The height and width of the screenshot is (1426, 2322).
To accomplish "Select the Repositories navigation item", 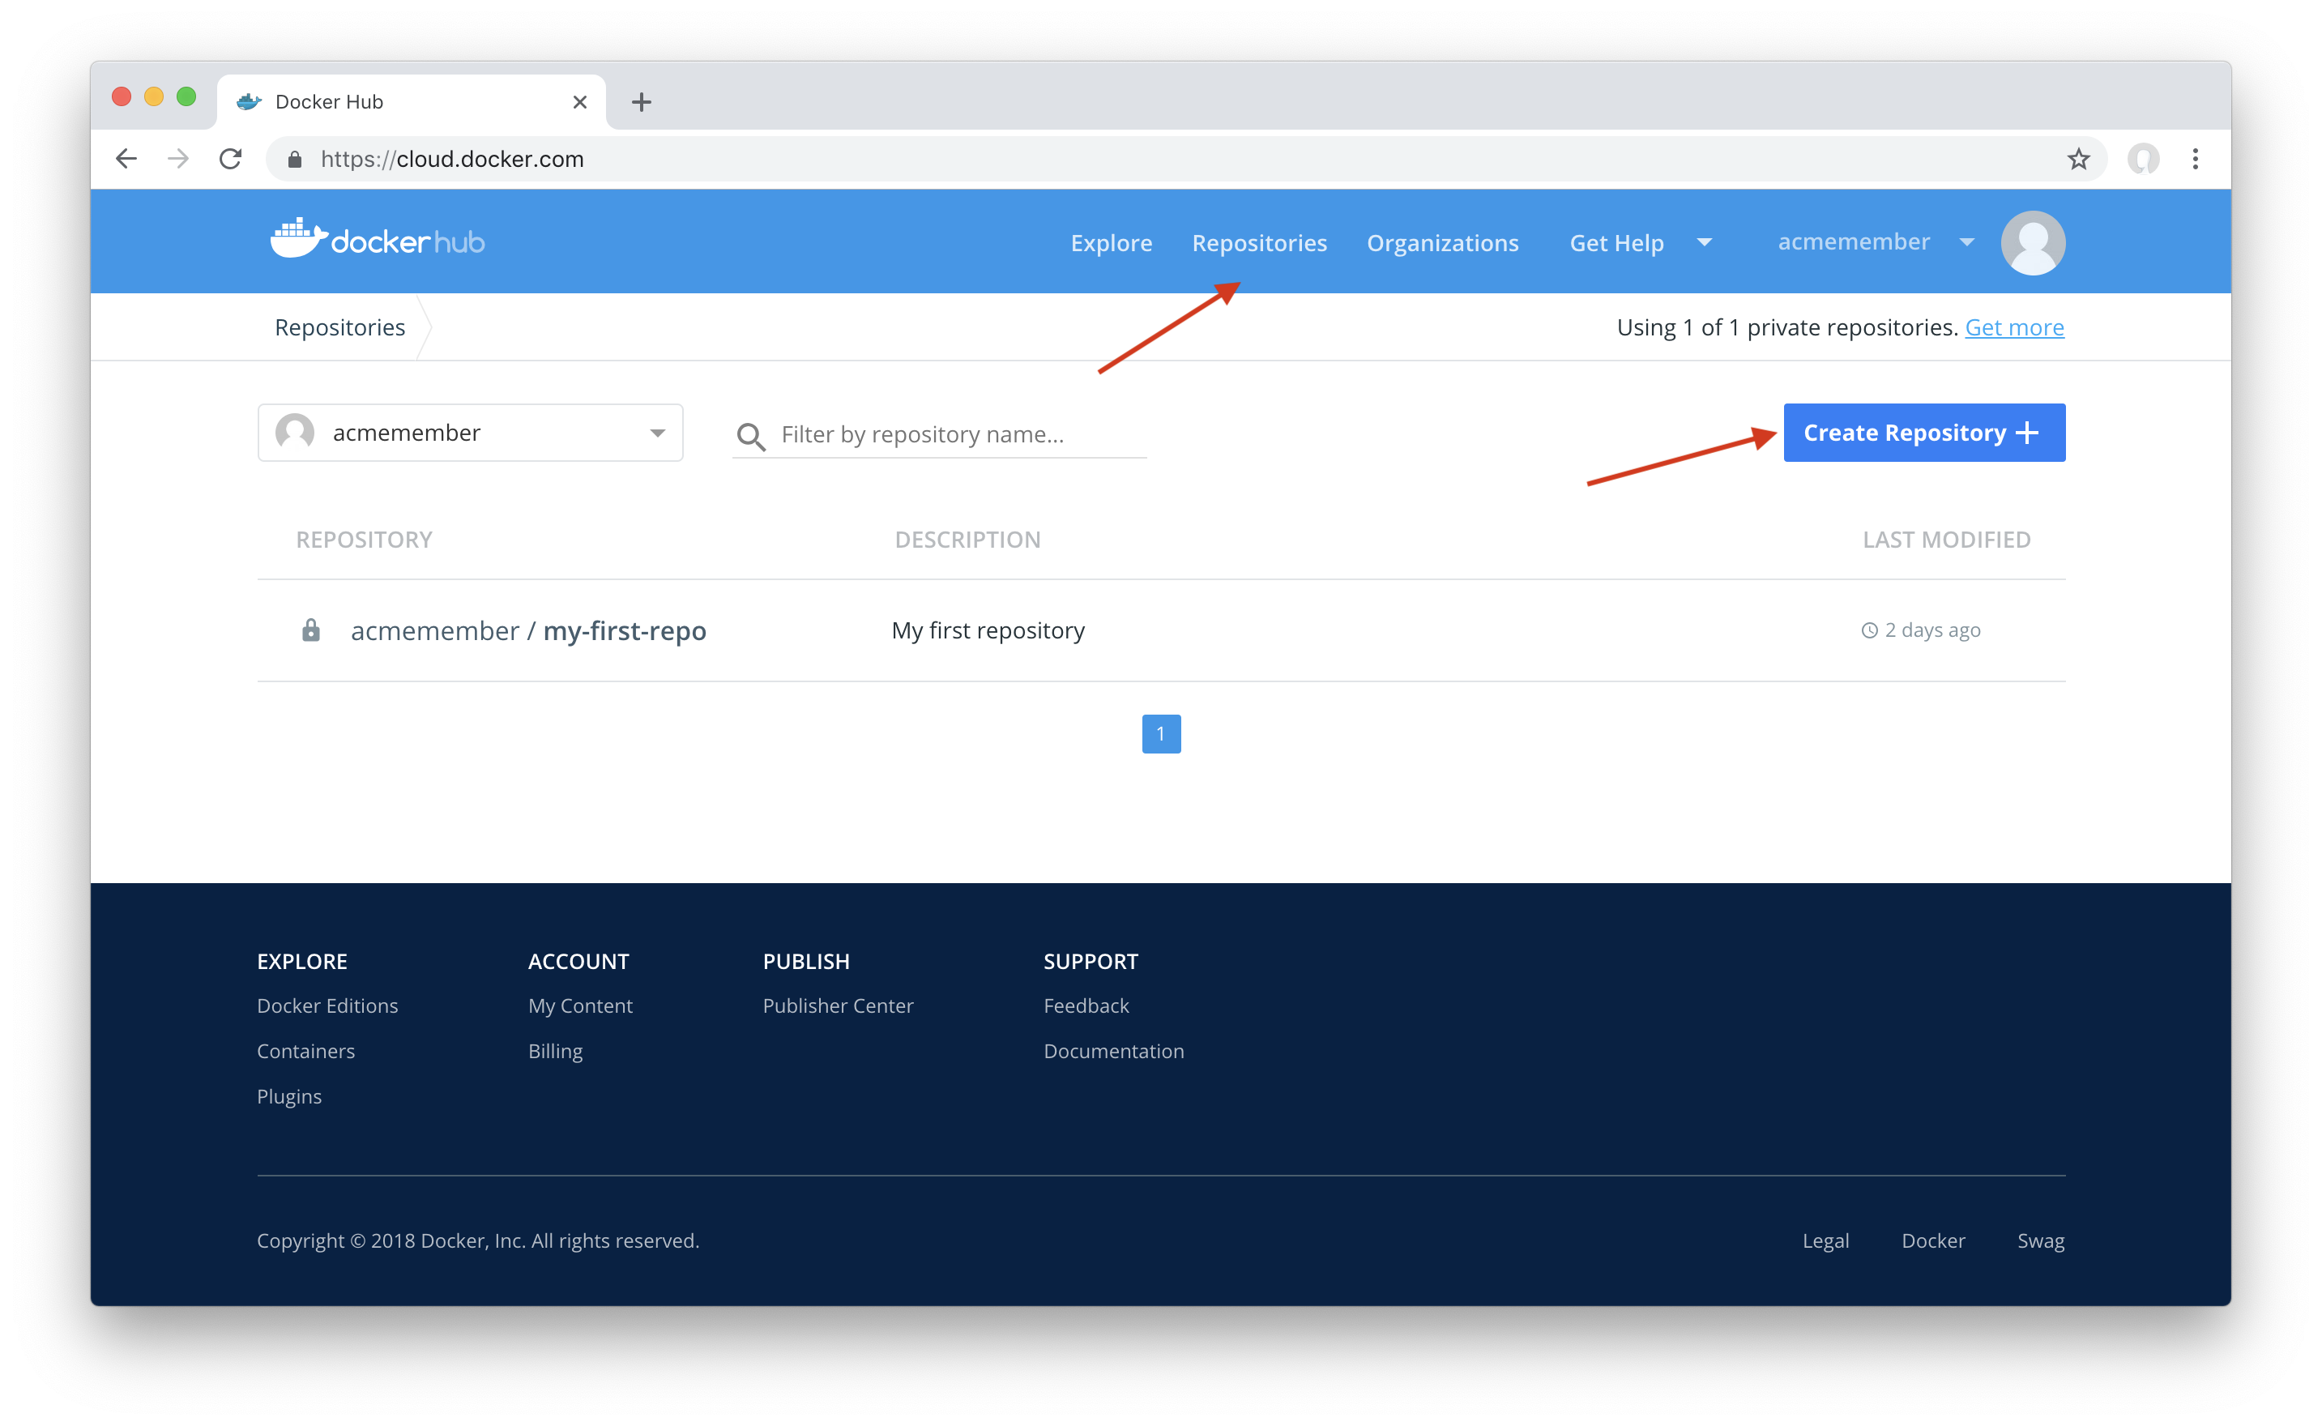I will pyautogui.click(x=1259, y=242).
